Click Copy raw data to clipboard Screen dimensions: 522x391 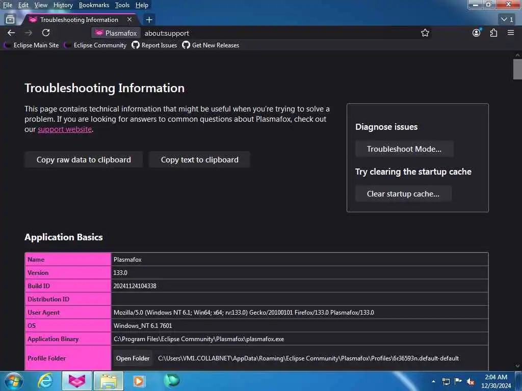pyautogui.click(x=84, y=159)
